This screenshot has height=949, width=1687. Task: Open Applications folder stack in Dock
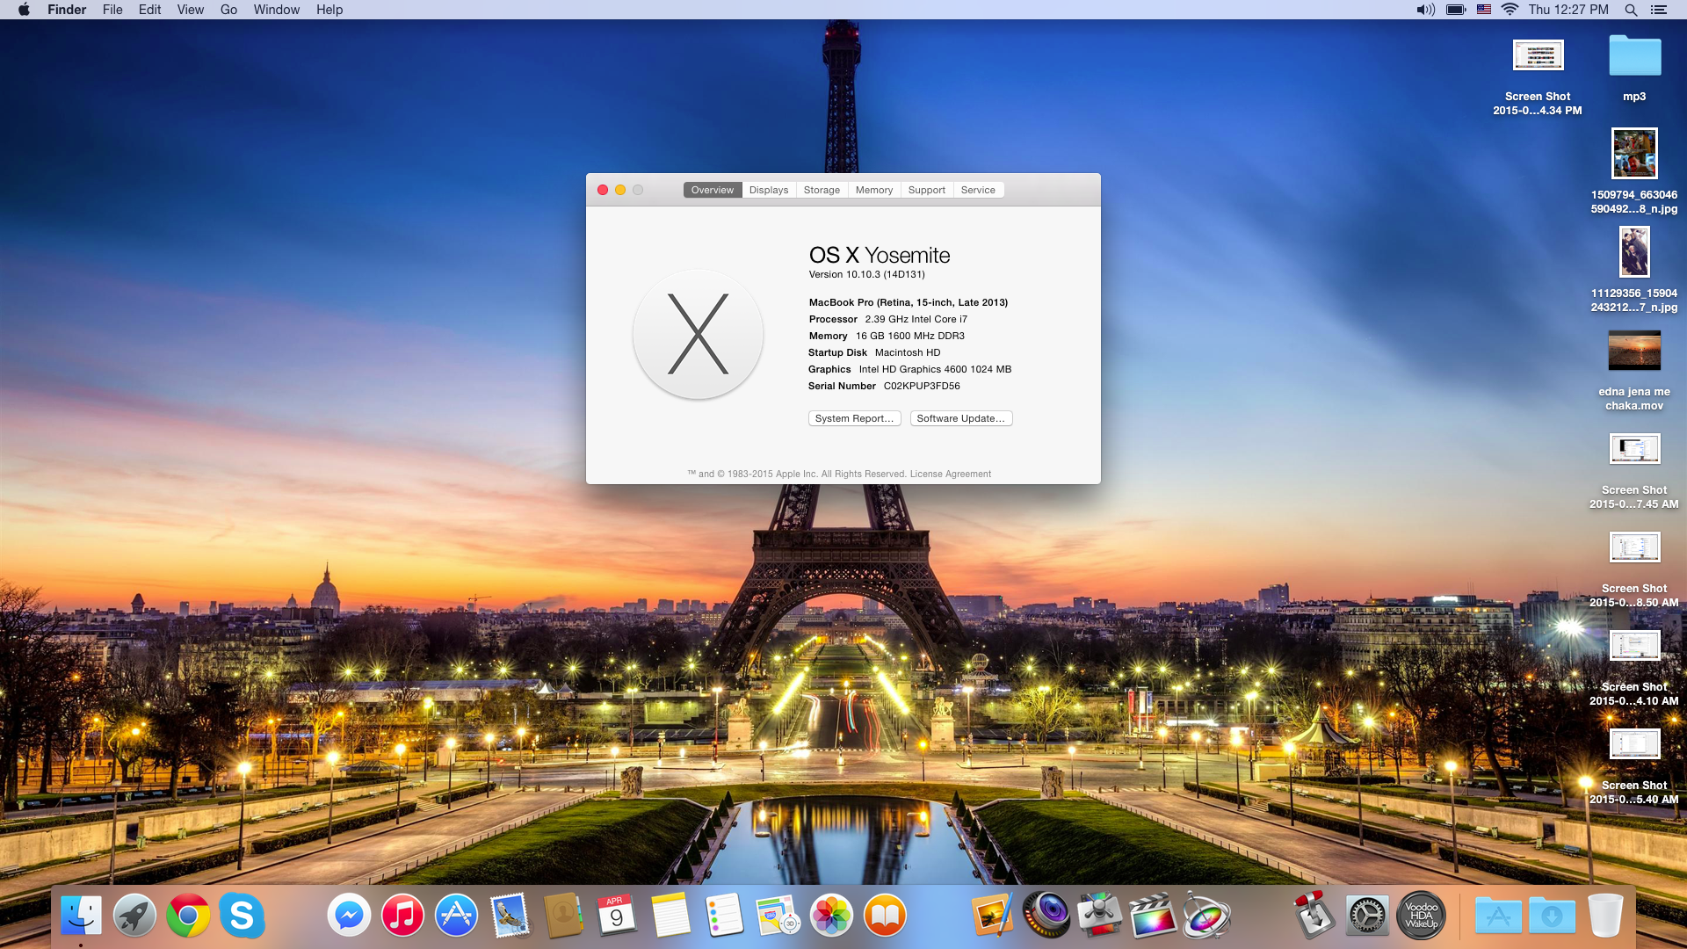(x=1498, y=916)
